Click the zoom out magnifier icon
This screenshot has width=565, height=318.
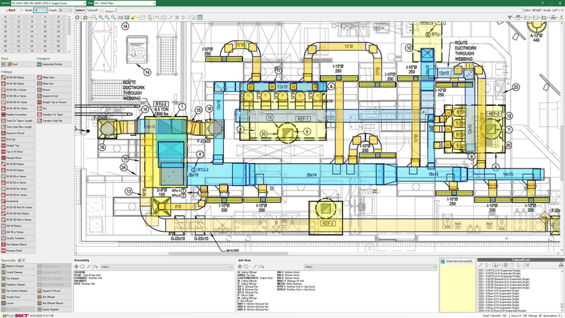(107, 17)
